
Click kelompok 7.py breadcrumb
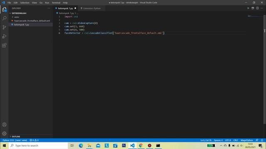[66, 13]
